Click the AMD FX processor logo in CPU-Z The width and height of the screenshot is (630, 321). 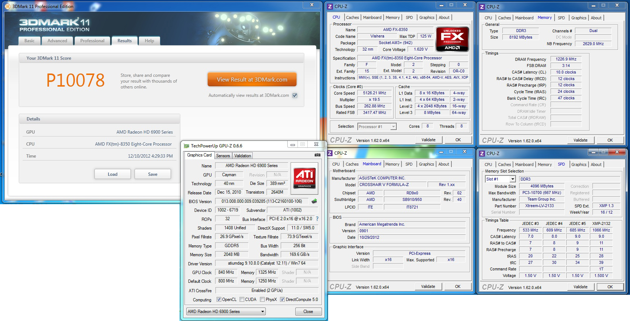coord(452,39)
